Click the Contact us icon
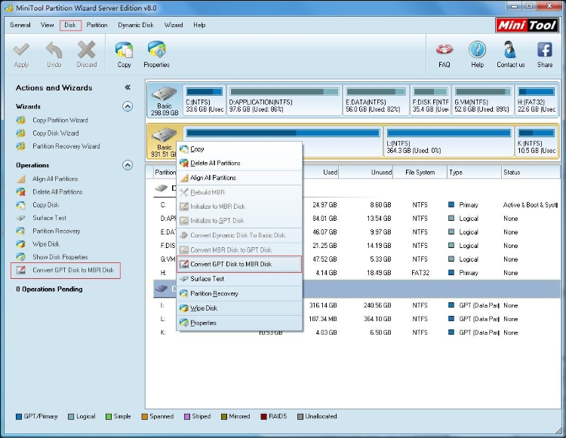 point(510,50)
